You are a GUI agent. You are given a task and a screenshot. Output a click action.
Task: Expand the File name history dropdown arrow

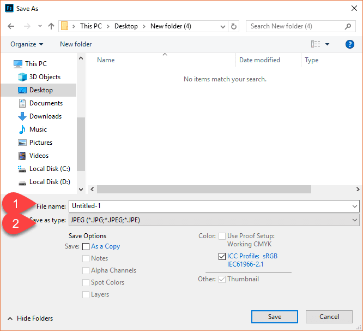coord(354,206)
